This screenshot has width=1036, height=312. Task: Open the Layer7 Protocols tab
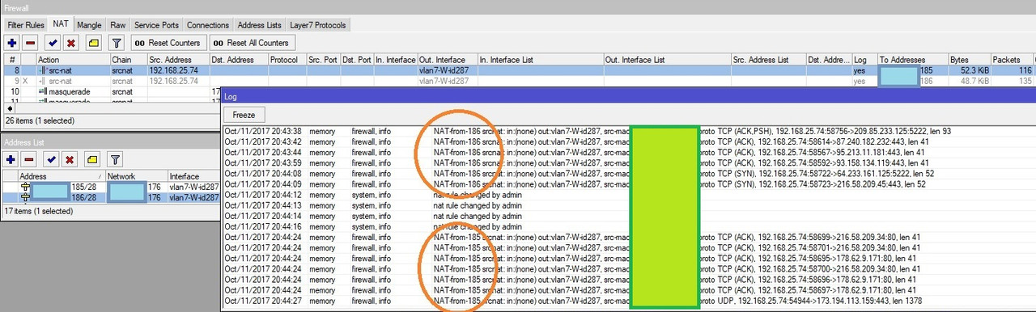[x=318, y=25]
